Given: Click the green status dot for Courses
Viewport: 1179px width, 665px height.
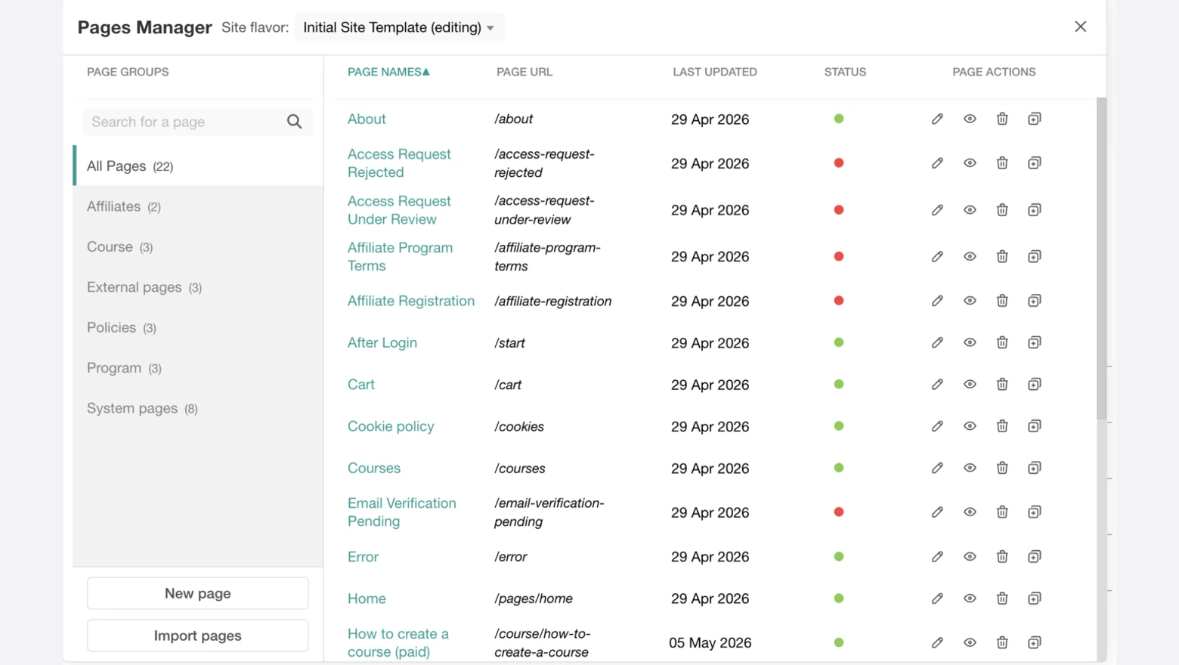Looking at the screenshot, I should (839, 468).
